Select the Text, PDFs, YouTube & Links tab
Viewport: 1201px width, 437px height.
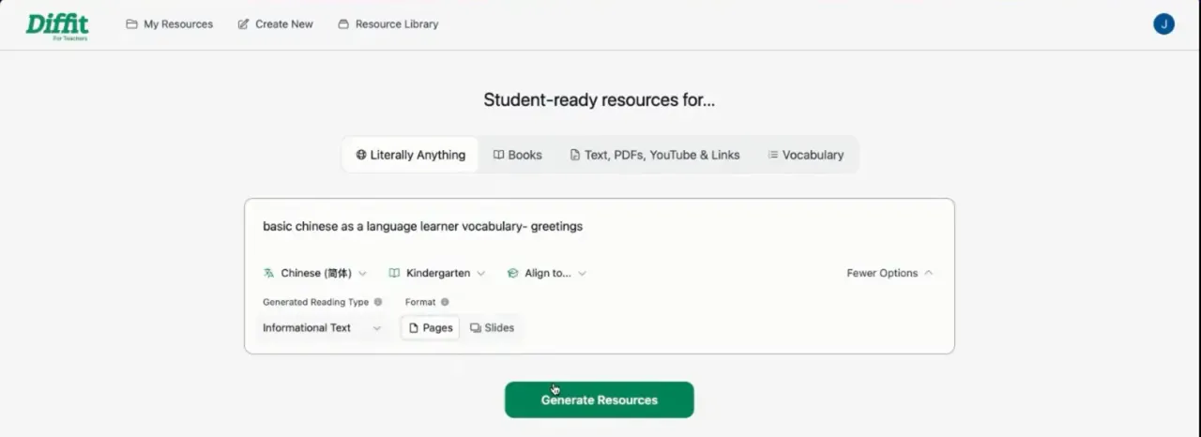pyautogui.click(x=655, y=155)
